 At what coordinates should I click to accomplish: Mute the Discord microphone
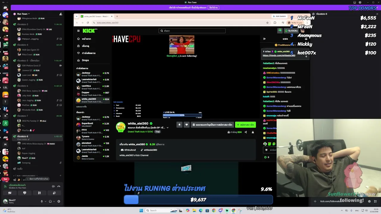(42, 202)
